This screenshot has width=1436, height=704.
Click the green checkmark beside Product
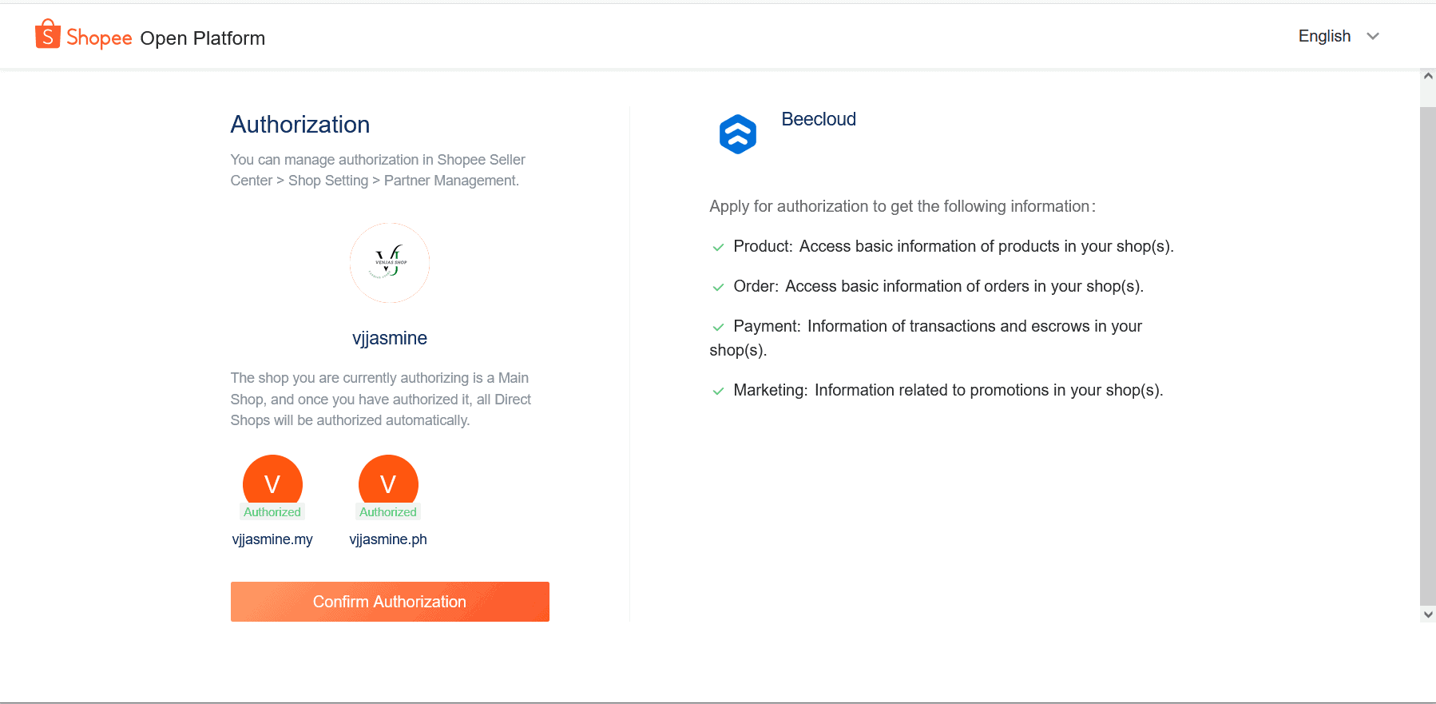[718, 248]
